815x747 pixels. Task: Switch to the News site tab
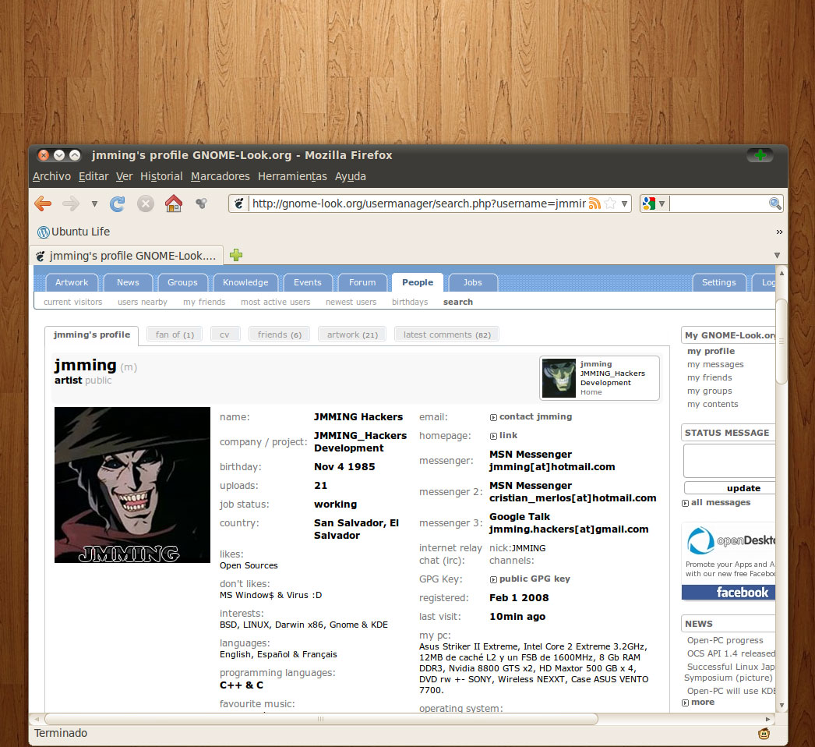click(128, 282)
